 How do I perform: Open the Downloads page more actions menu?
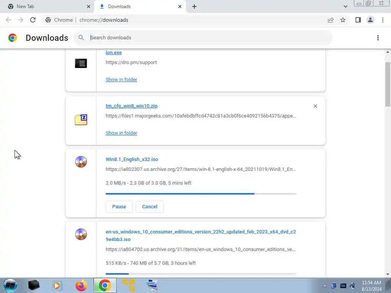pos(378,38)
